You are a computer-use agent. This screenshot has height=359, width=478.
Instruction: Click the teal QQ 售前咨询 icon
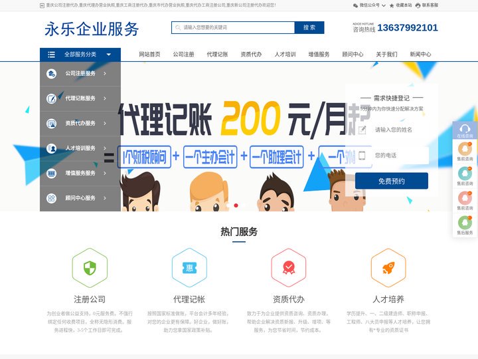point(465,174)
